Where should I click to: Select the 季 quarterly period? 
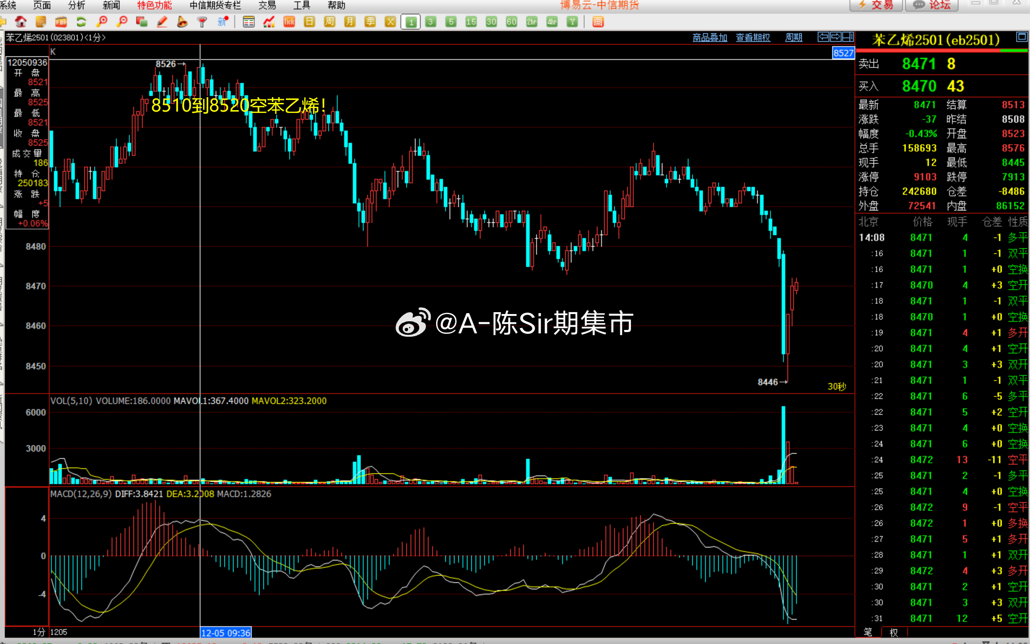[x=370, y=22]
